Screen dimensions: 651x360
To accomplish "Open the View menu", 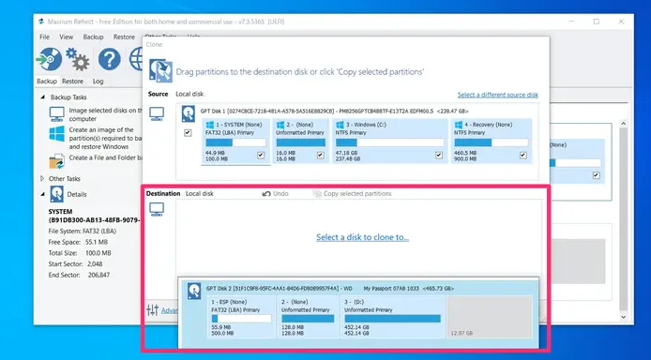I will click(x=66, y=37).
